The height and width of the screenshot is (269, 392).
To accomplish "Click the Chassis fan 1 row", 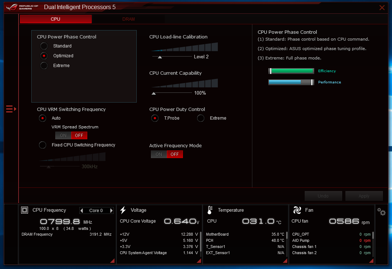I will click(331, 247).
